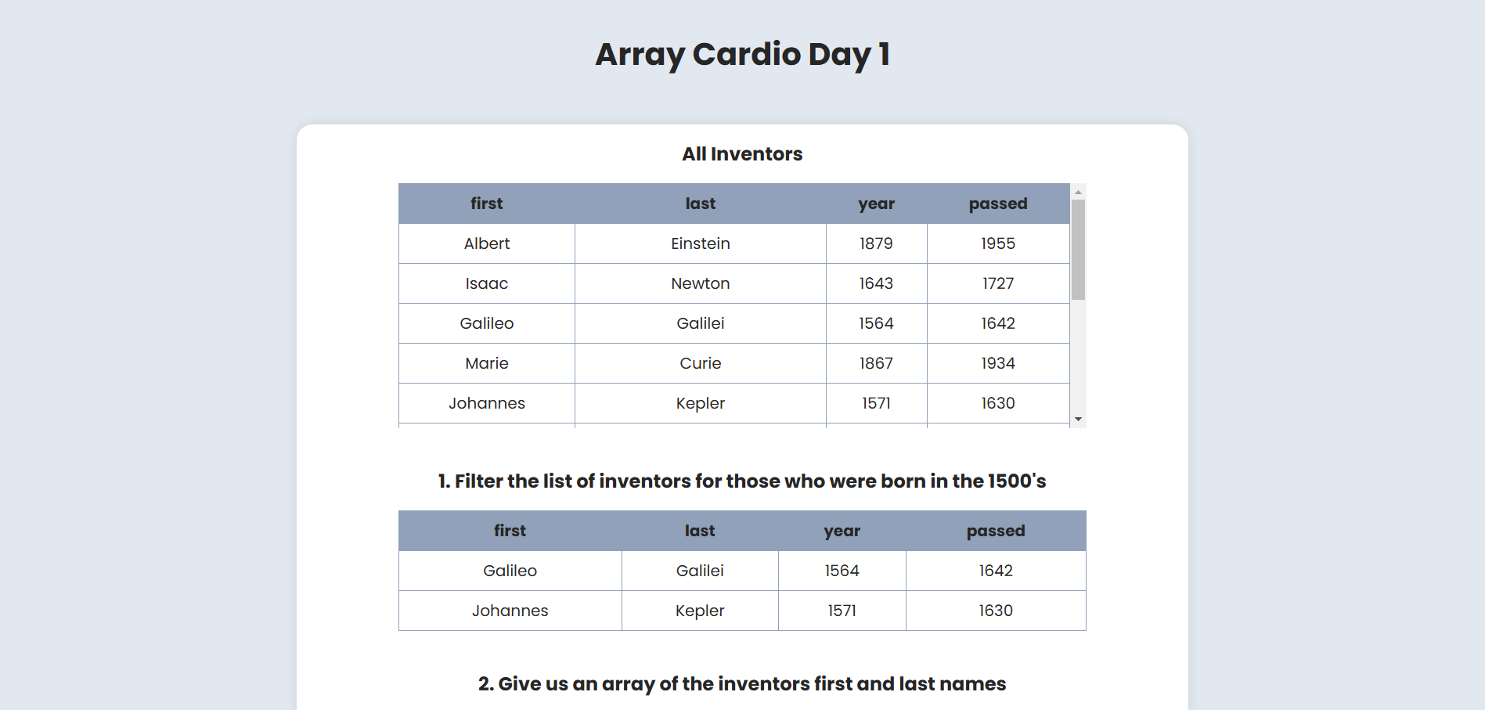Select the Albert cell in All Inventors

click(487, 243)
